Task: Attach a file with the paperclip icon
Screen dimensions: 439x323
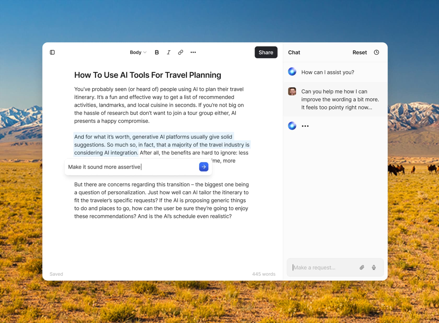Action: click(362, 267)
